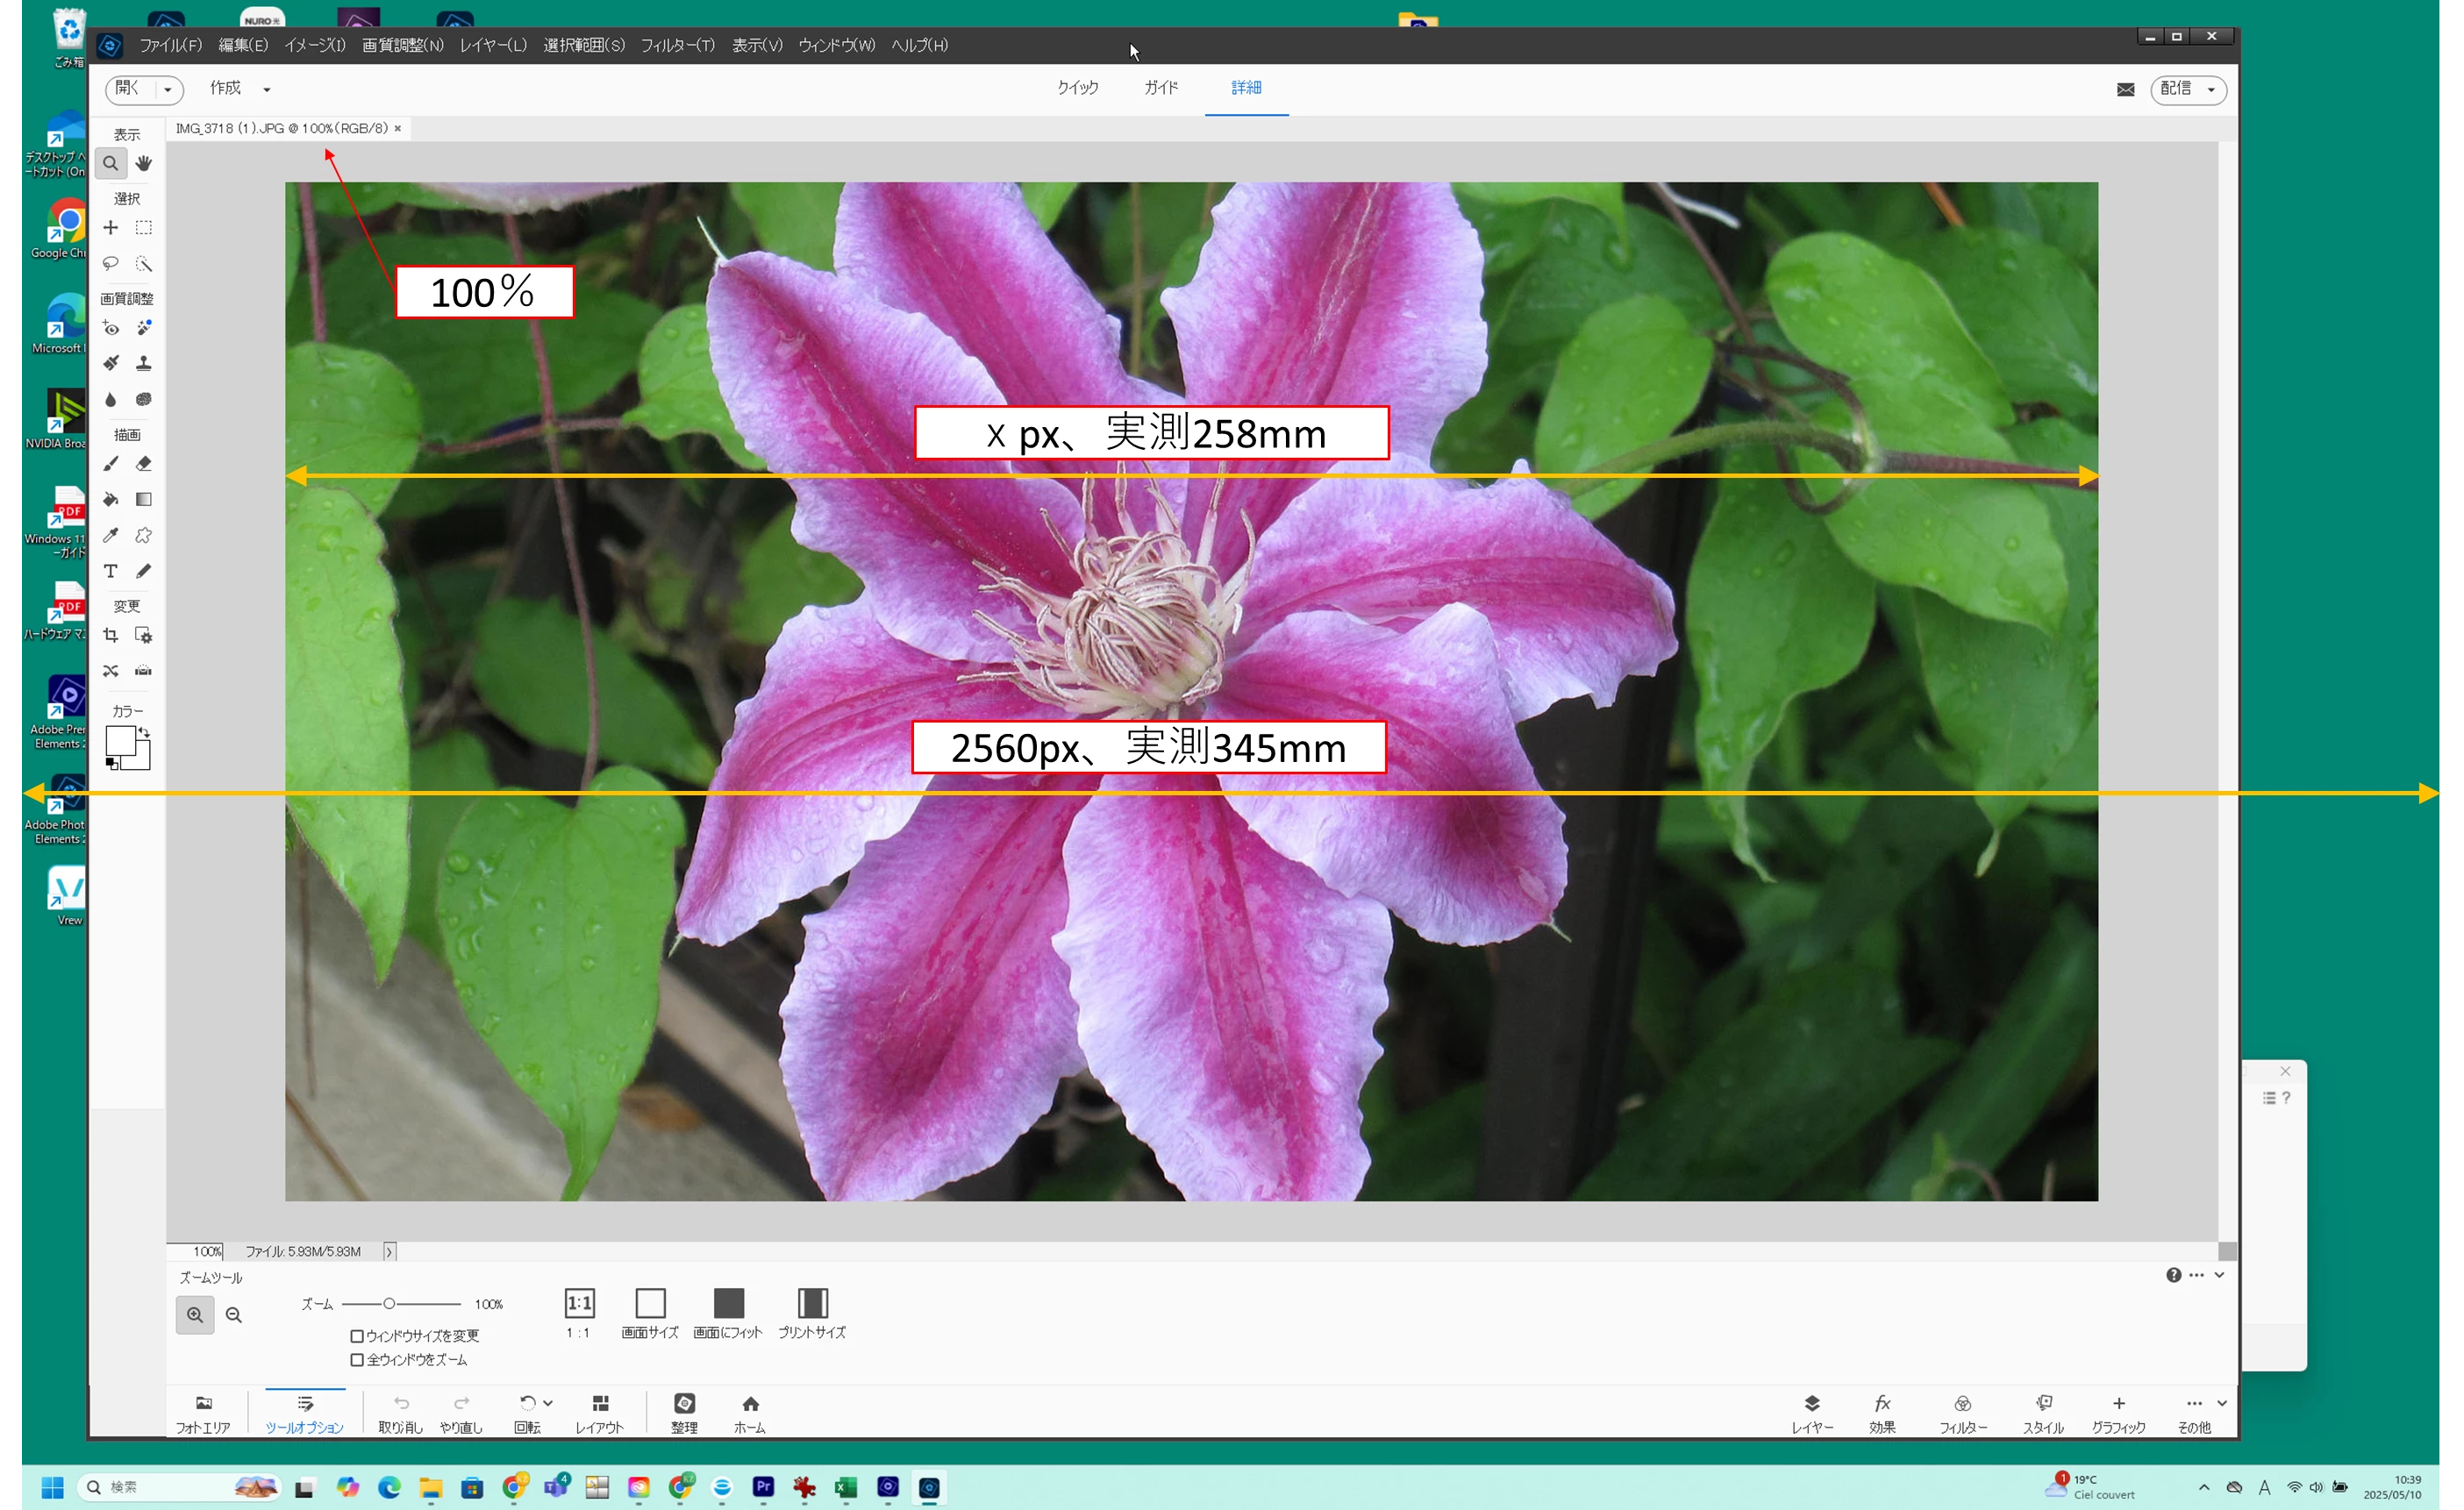This screenshot has height=1510, width=2464.
Task: Select the Crop tool
Action: (x=111, y=636)
